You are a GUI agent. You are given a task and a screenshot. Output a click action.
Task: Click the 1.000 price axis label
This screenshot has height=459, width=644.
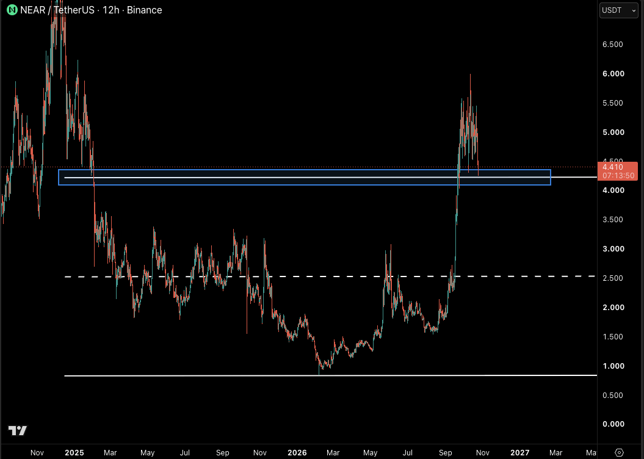(613, 366)
